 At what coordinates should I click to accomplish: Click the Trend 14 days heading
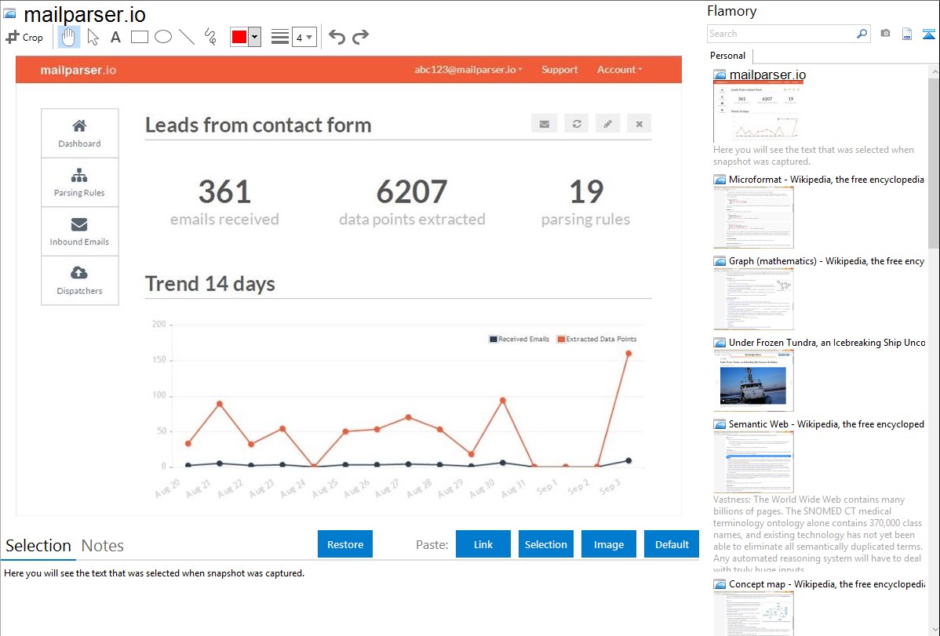coord(209,284)
